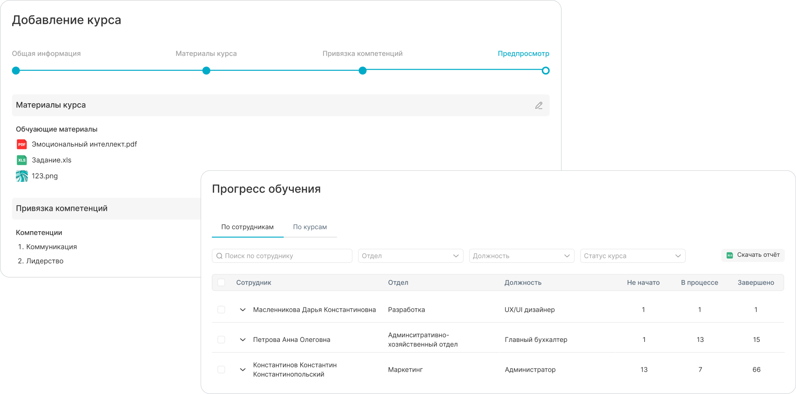Image resolution: width=796 pixels, height=394 pixels.
Task: Go to Материалы курса step label
Action: pos(206,53)
